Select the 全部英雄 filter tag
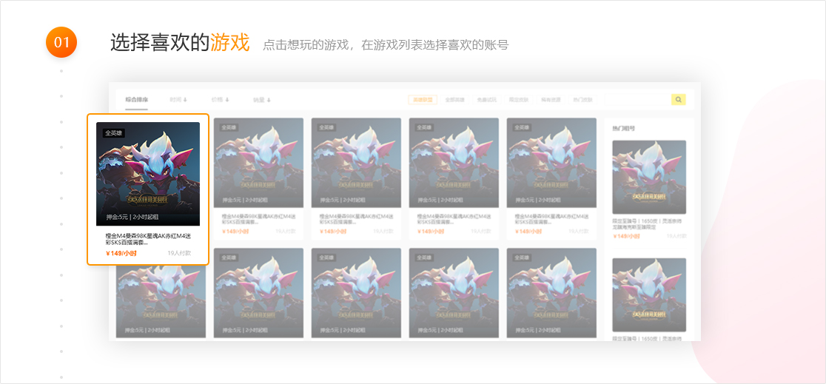 coord(454,100)
